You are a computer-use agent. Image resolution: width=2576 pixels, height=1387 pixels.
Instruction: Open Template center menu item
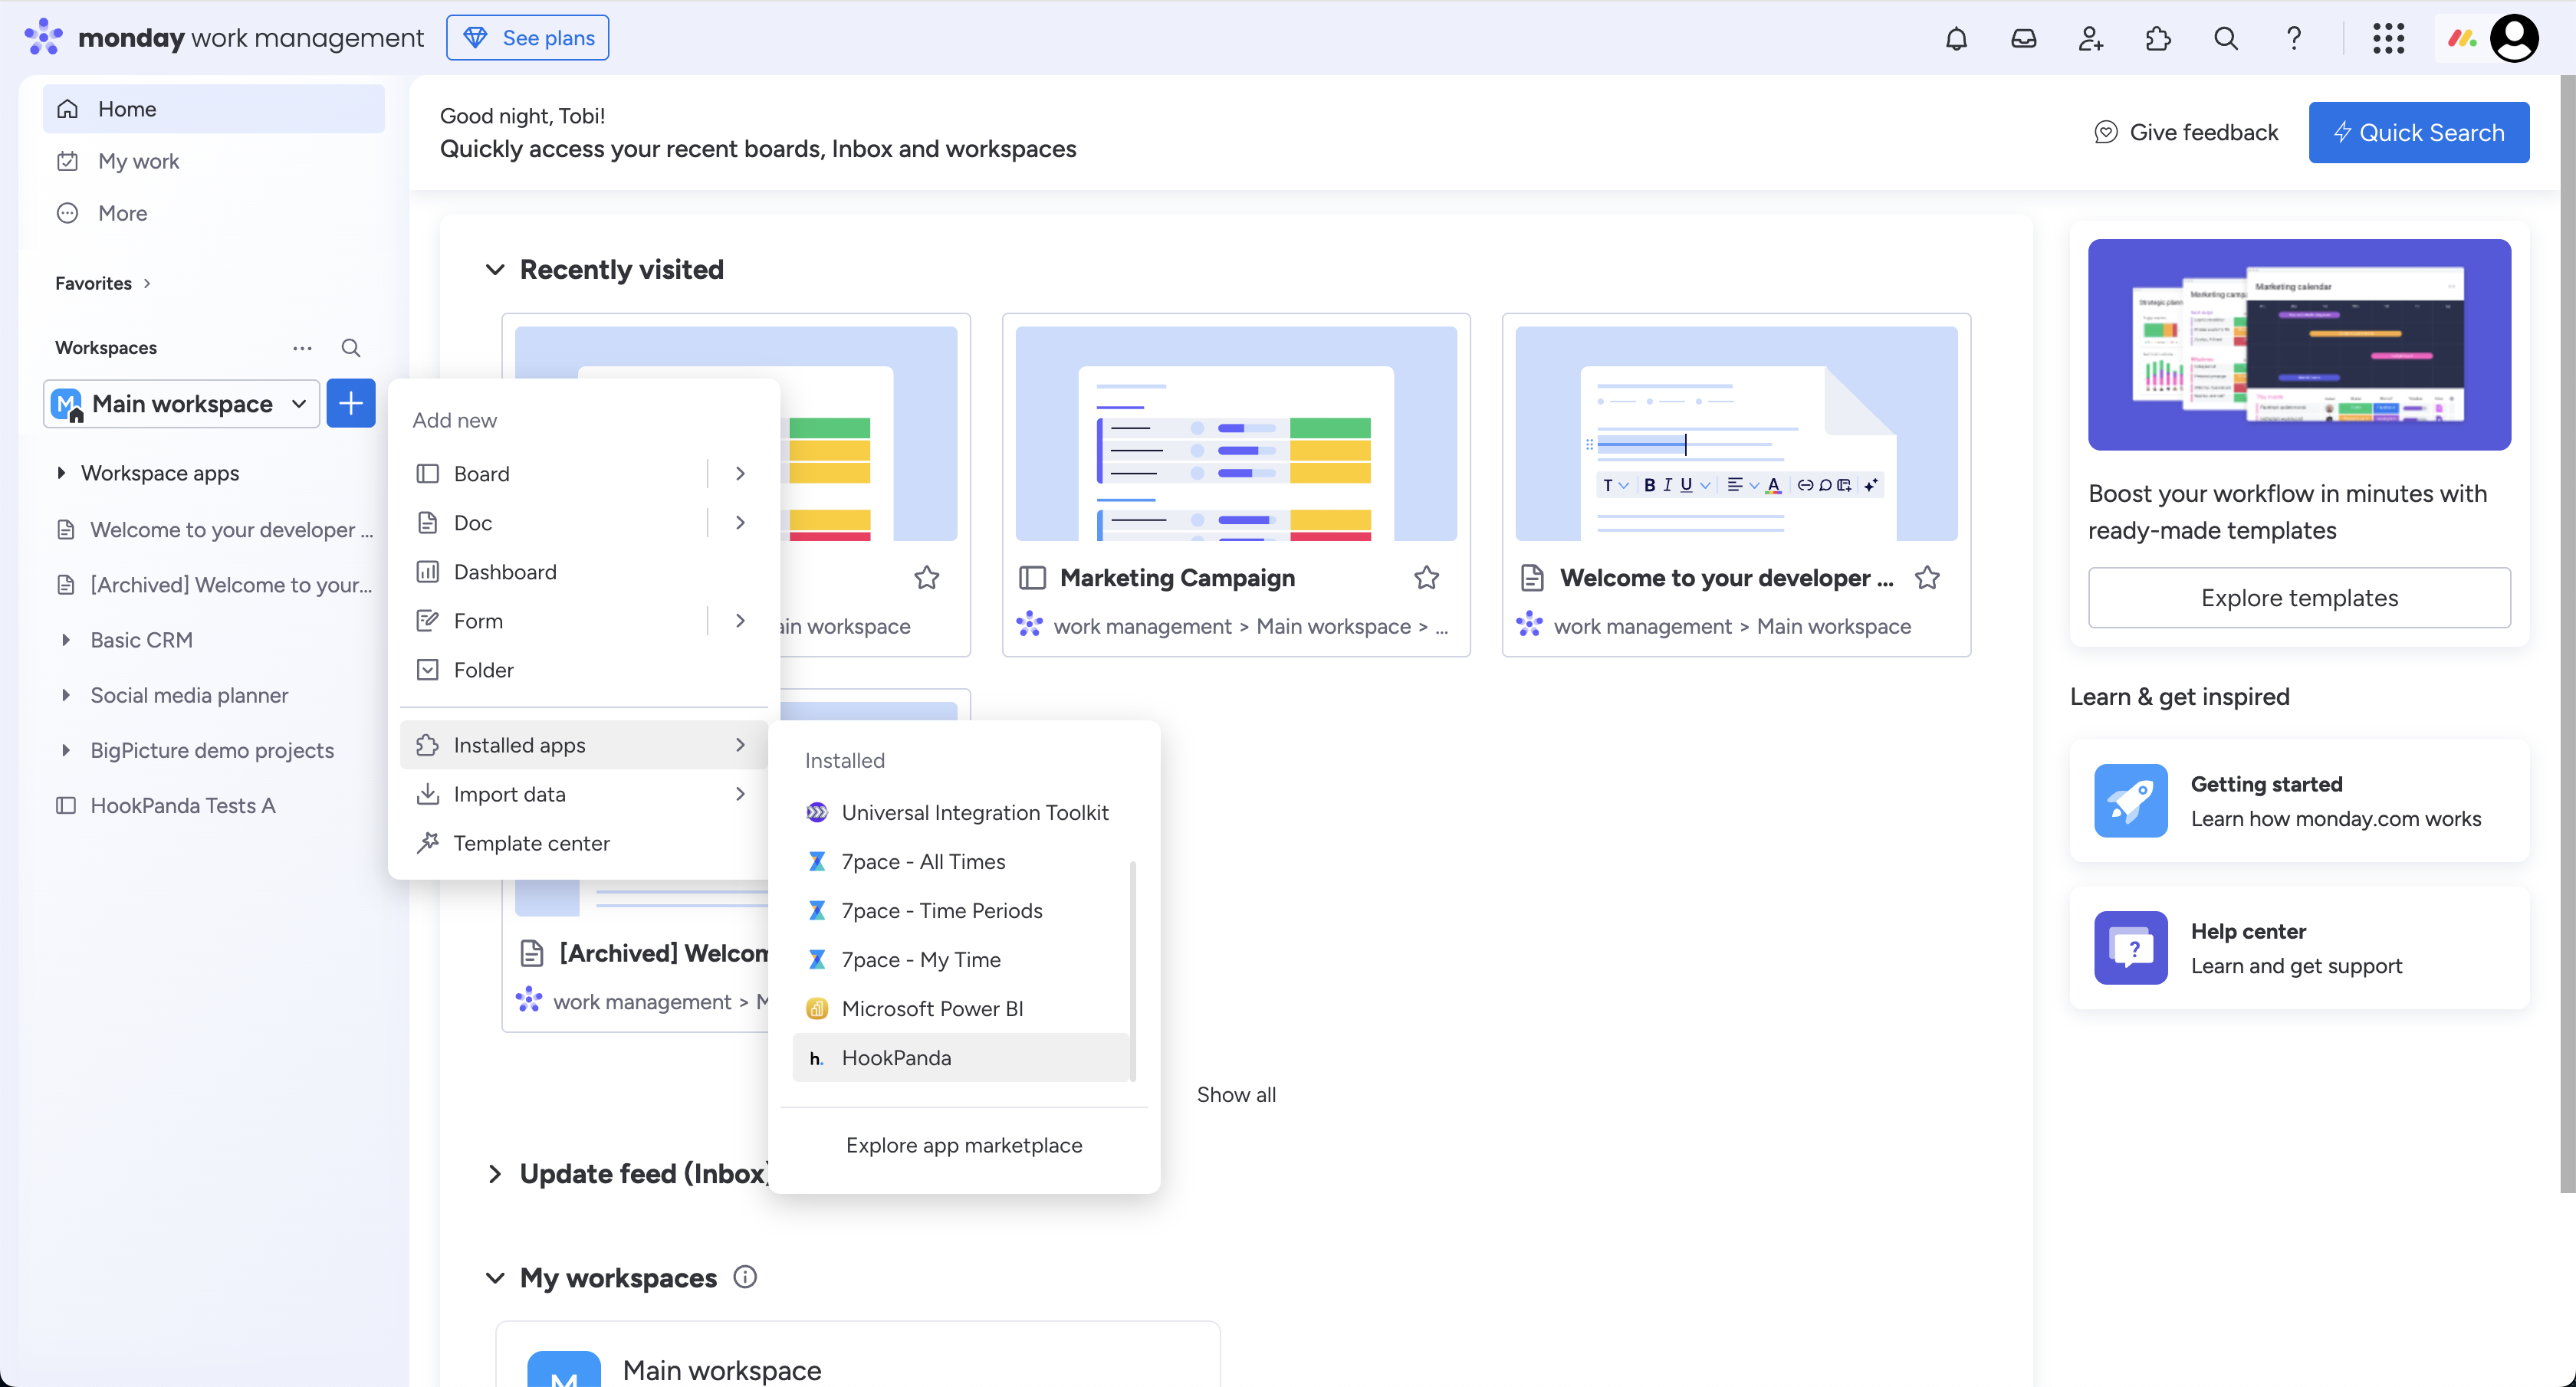pyautogui.click(x=583, y=844)
